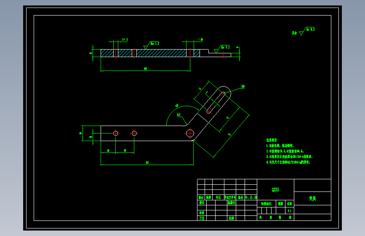Click the Q235 material label
Image resolution: width=365 pixels, height=236 pixels.
[275, 189]
